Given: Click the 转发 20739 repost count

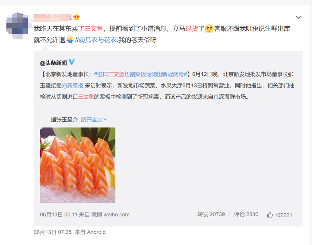Looking at the screenshot, I should click(x=211, y=214).
